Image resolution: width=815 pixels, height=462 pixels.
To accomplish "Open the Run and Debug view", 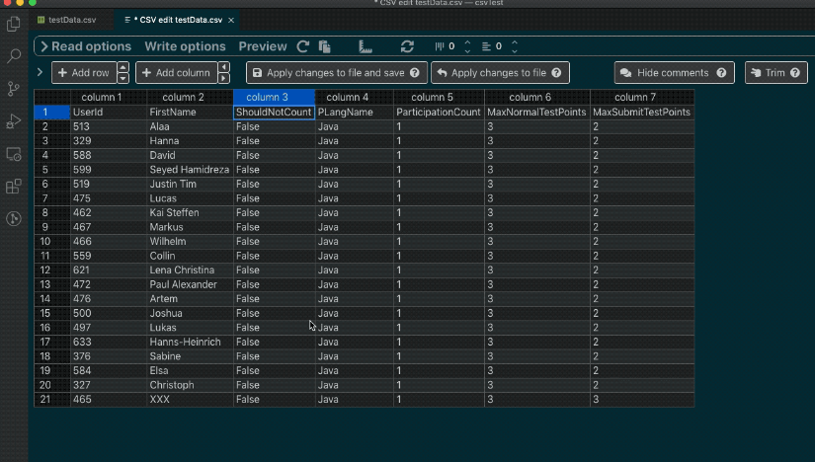I will point(14,121).
